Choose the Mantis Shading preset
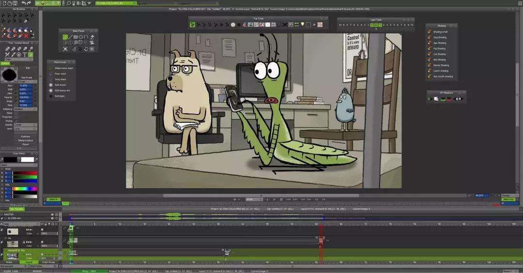Viewport: 523px width, 273px height. pos(441,65)
